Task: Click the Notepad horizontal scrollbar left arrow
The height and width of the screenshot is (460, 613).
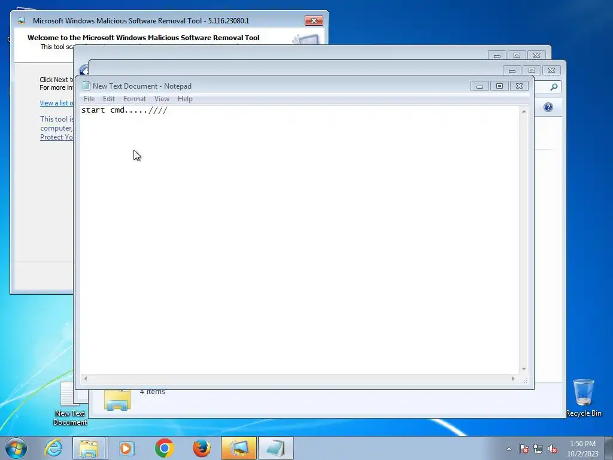Action: (x=86, y=379)
